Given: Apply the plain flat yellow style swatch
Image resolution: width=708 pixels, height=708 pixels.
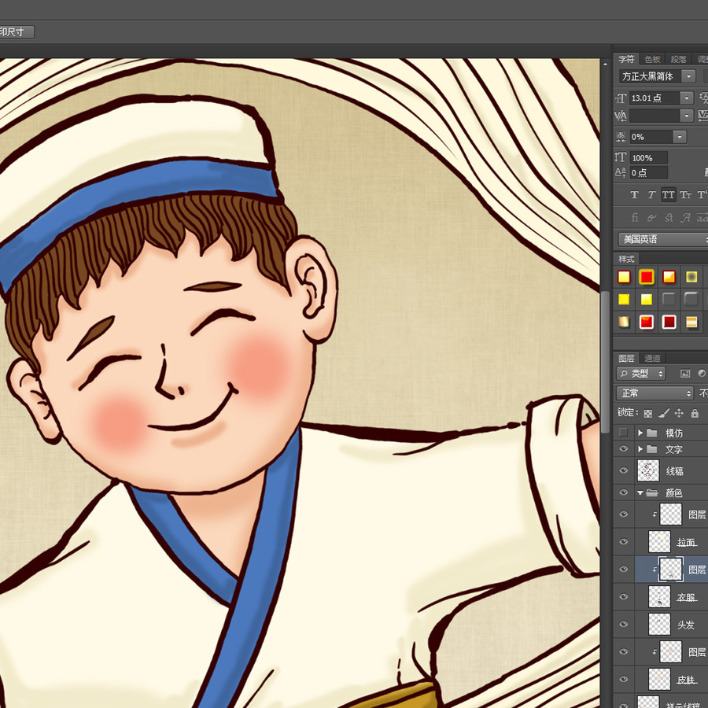Looking at the screenshot, I should click(x=624, y=300).
